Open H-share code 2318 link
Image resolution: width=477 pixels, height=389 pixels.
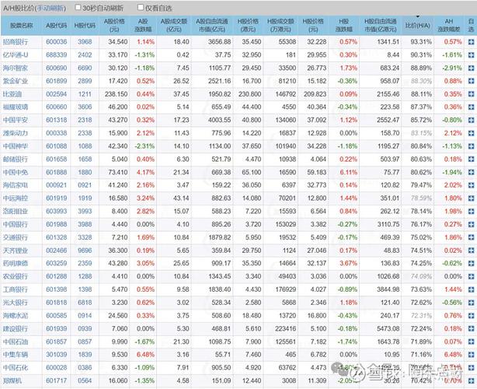coord(85,121)
